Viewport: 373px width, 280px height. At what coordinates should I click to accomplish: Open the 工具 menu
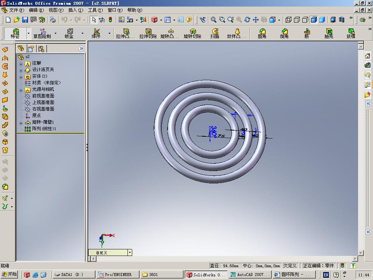[95, 10]
